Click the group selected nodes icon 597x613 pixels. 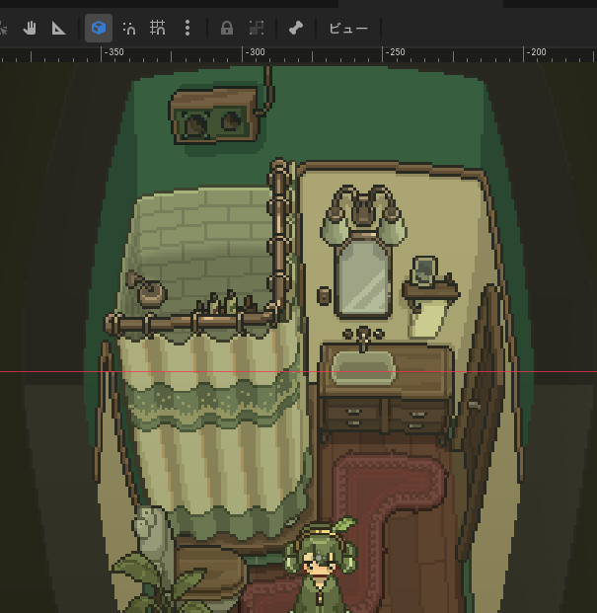coord(257,29)
